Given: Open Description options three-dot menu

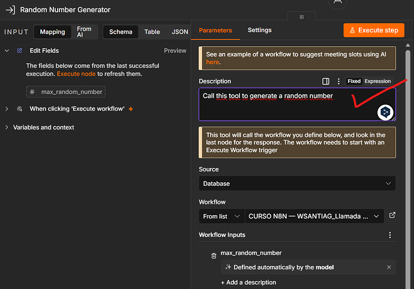Looking at the screenshot, I should [338, 82].
